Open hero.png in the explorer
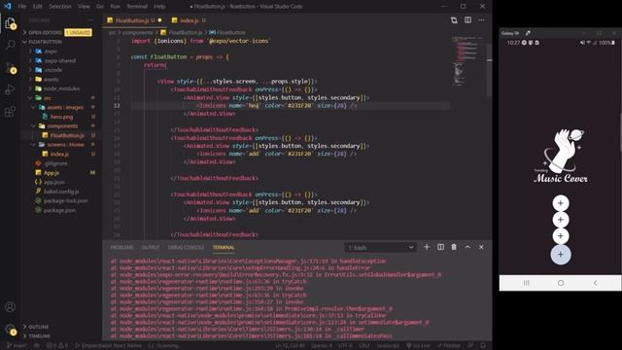 [x=61, y=117]
